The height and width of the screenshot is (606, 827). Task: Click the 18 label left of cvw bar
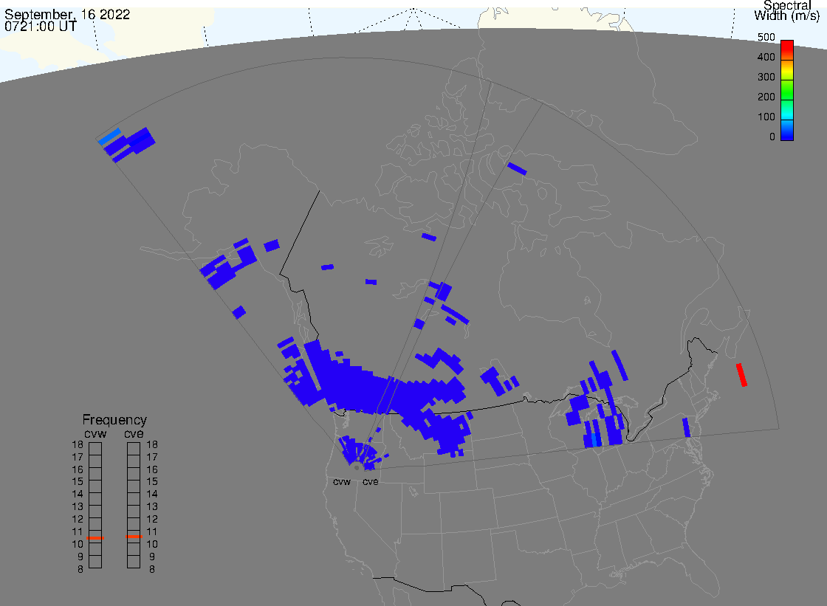[x=78, y=444]
